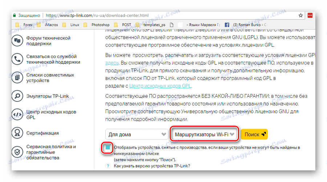Click the GPL source code center icon
This screenshot has height=182, width=327.
pyautogui.click(x=17, y=114)
